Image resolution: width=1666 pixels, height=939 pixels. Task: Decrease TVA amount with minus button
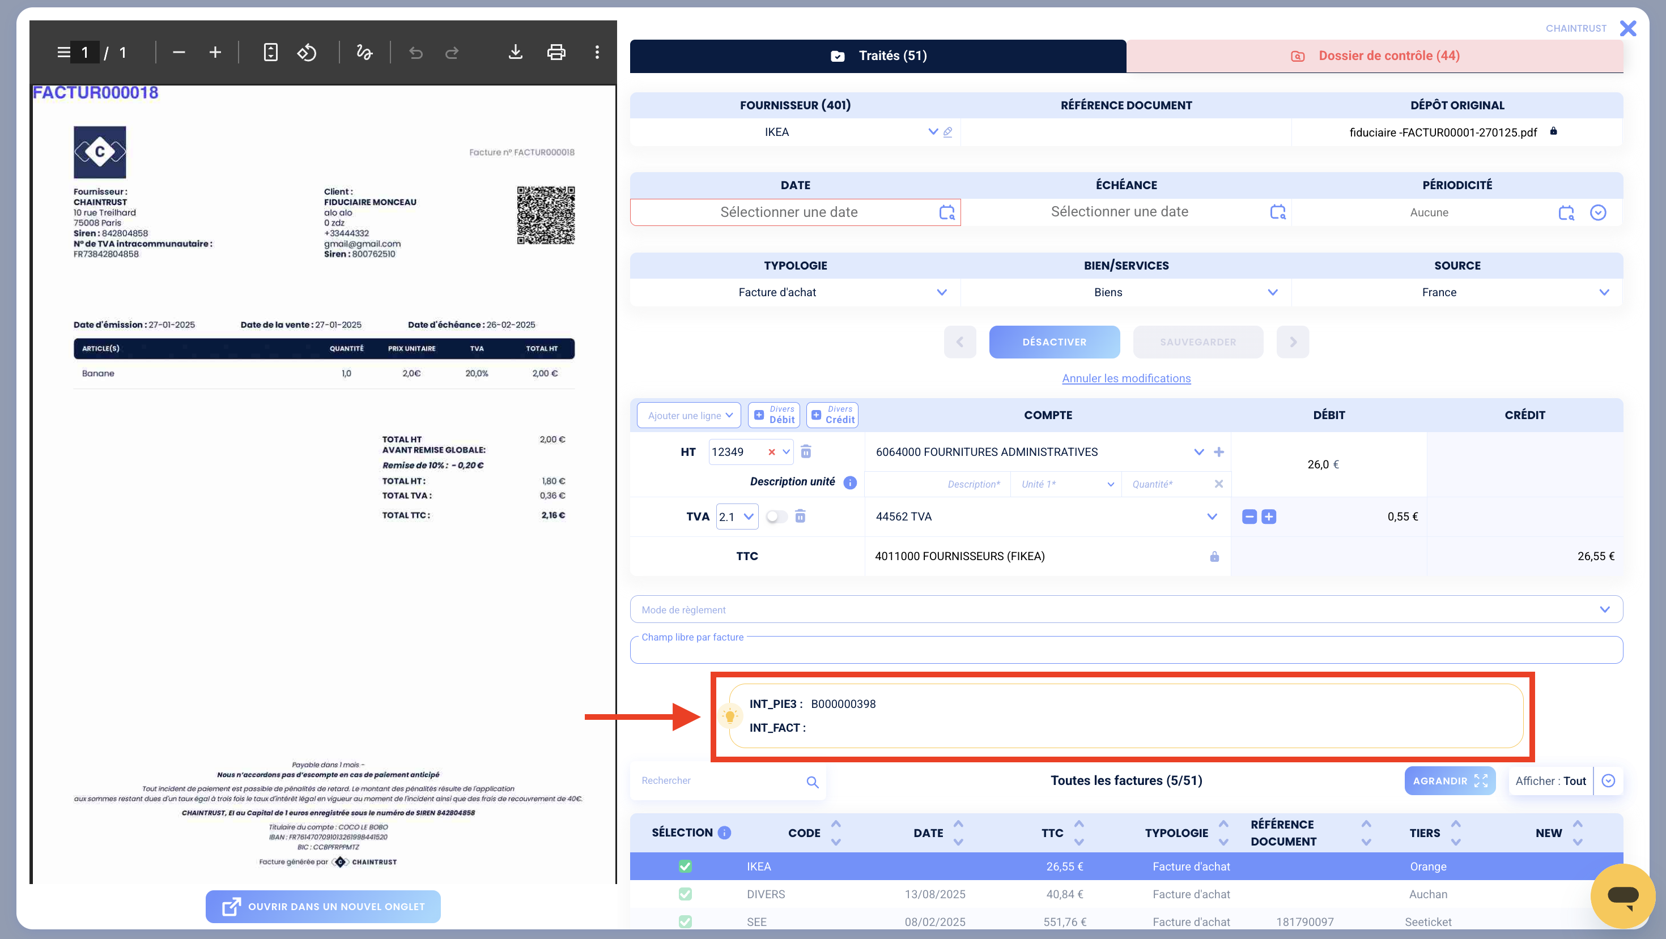pos(1249,517)
